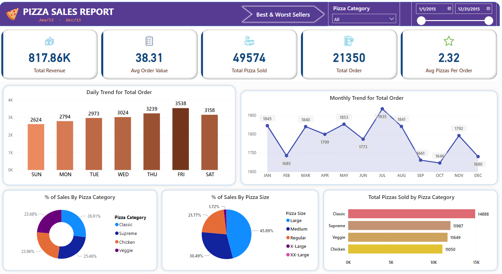
Task: Click the Total Order checklist cart icon
Action: click(349, 41)
